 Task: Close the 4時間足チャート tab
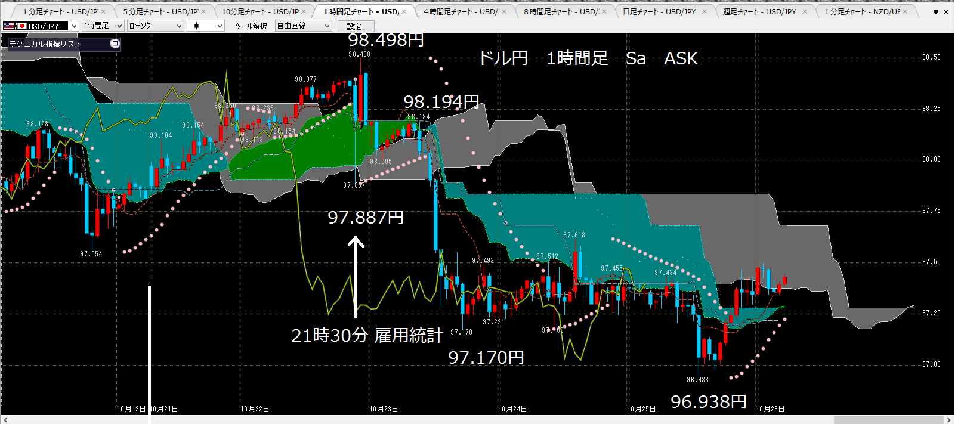pyautogui.click(x=504, y=11)
